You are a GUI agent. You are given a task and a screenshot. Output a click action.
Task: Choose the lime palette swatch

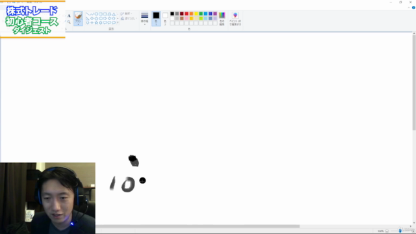(201, 19)
